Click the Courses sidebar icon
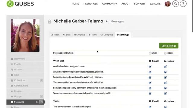The height and width of the screenshot is (108, 193). point(12,91)
